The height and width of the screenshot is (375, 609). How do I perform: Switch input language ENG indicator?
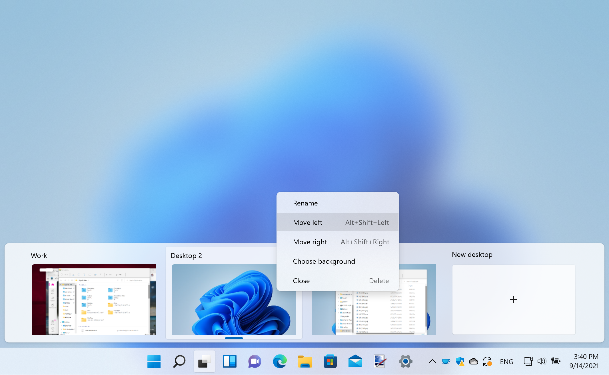coord(506,362)
